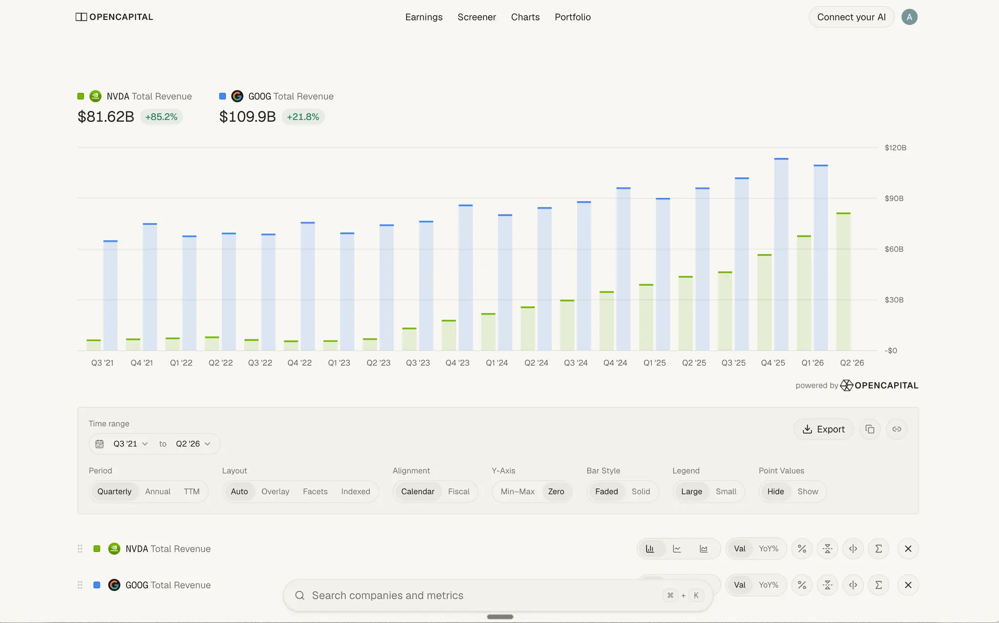The image size is (999, 623).
Task: Click the Export button
Action: [823, 429]
